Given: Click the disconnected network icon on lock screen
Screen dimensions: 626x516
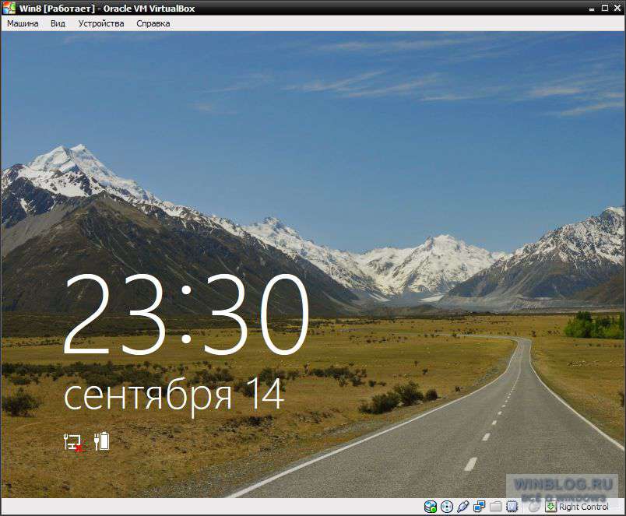Looking at the screenshot, I should tap(74, 442).
